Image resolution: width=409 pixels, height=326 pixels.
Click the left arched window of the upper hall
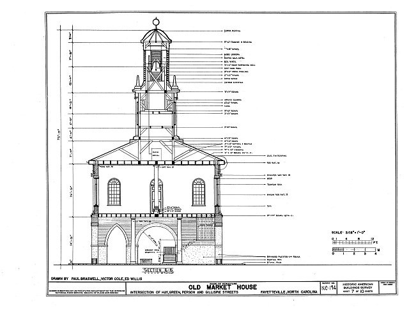(x=114, y=192)
